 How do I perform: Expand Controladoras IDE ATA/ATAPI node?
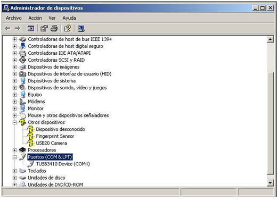15,53
